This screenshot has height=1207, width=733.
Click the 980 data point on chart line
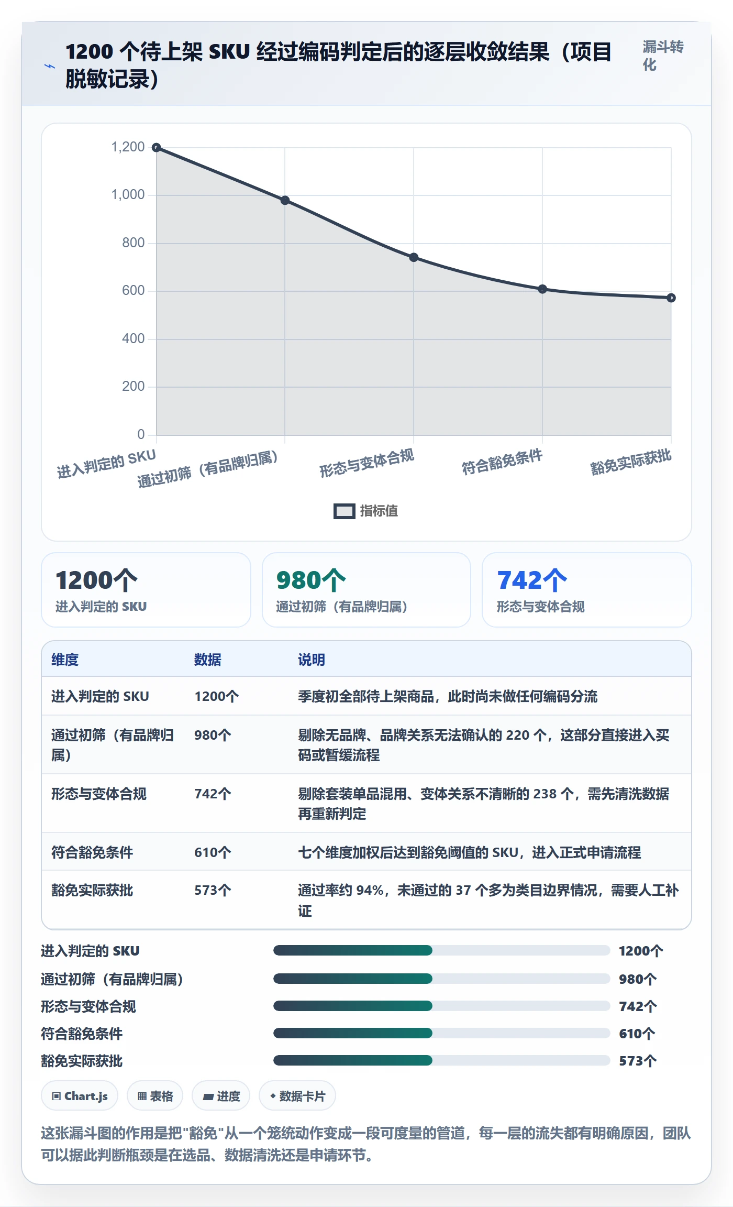coord(285,200)
